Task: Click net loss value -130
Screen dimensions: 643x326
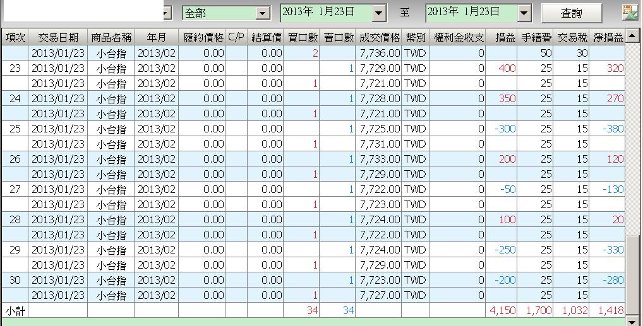Action: 613,189
